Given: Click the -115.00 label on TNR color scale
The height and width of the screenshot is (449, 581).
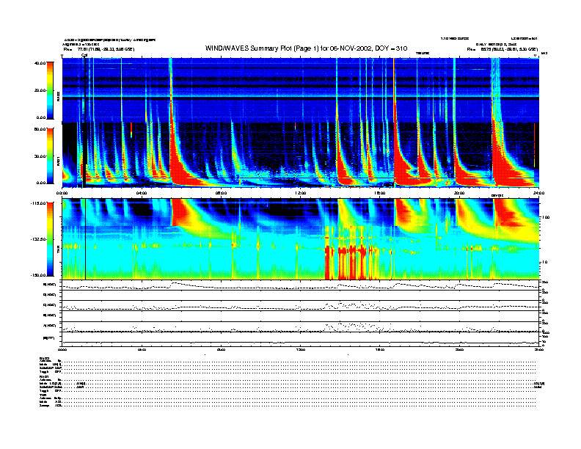Looking at the screenshot, I should pyautogui.click(x=39, y=203).
